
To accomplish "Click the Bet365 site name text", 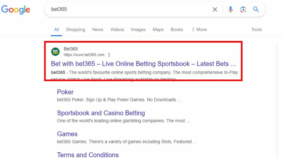I will 71,49.
